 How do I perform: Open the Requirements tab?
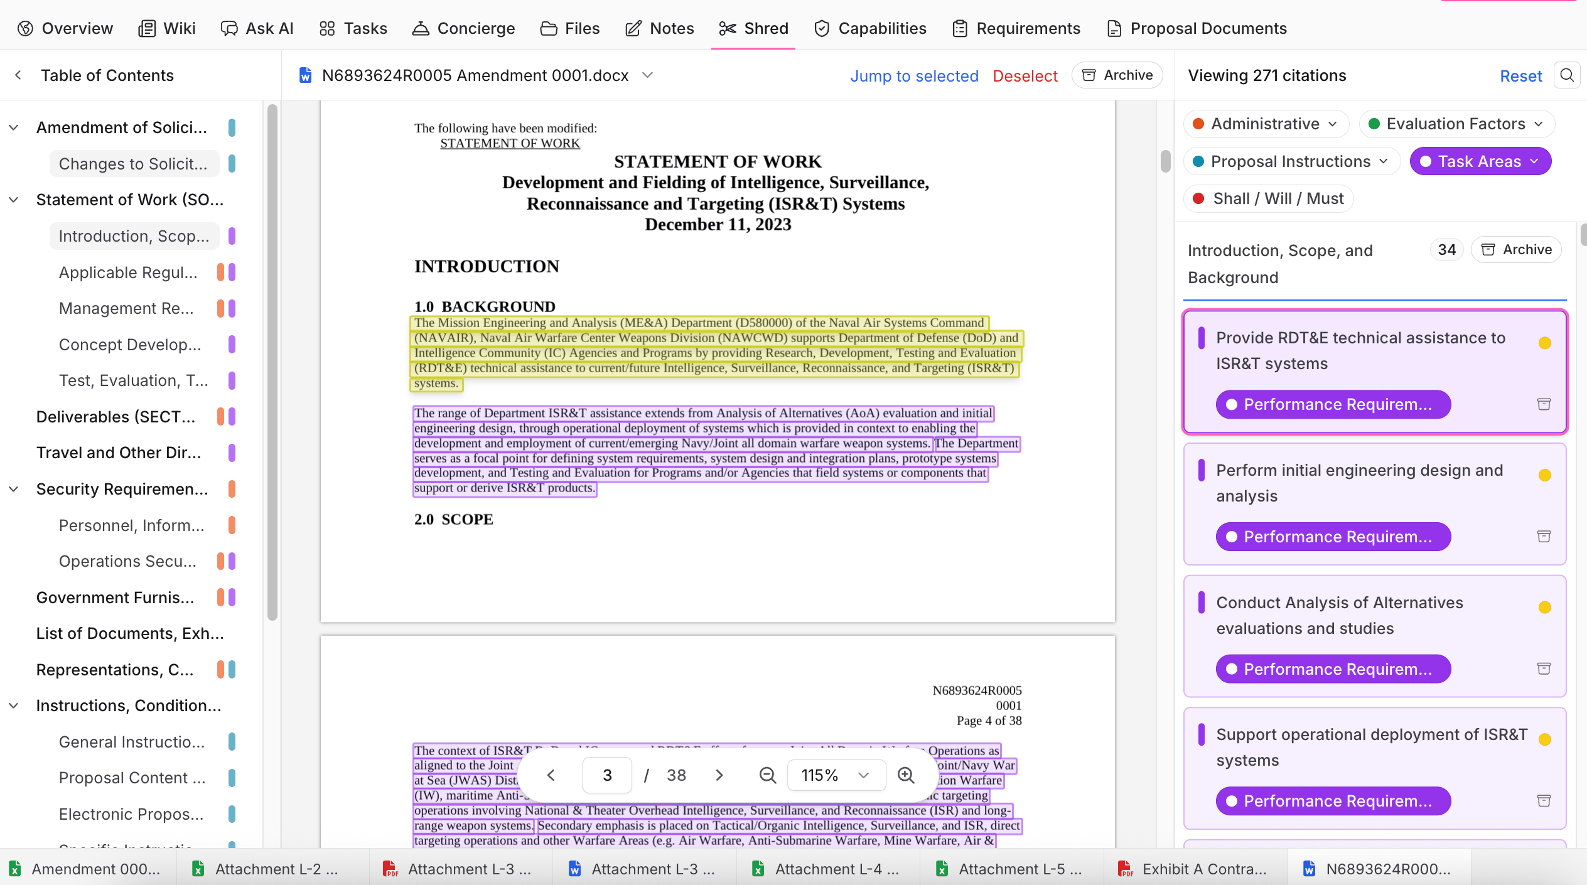click(x=1016, y=28)
